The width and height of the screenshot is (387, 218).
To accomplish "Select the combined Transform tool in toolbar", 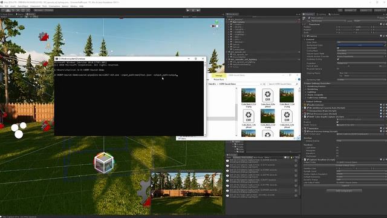I will point(28,10).
